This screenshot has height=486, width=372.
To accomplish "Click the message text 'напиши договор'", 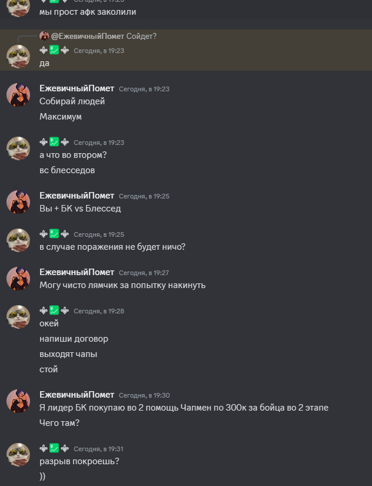I will click(x=74, y=339).
